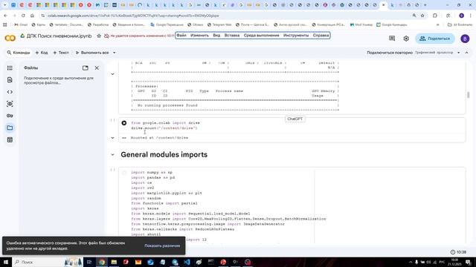The image size is (476, 267).
Task: Click Подключиться повторно
Action: coord(390,53)
